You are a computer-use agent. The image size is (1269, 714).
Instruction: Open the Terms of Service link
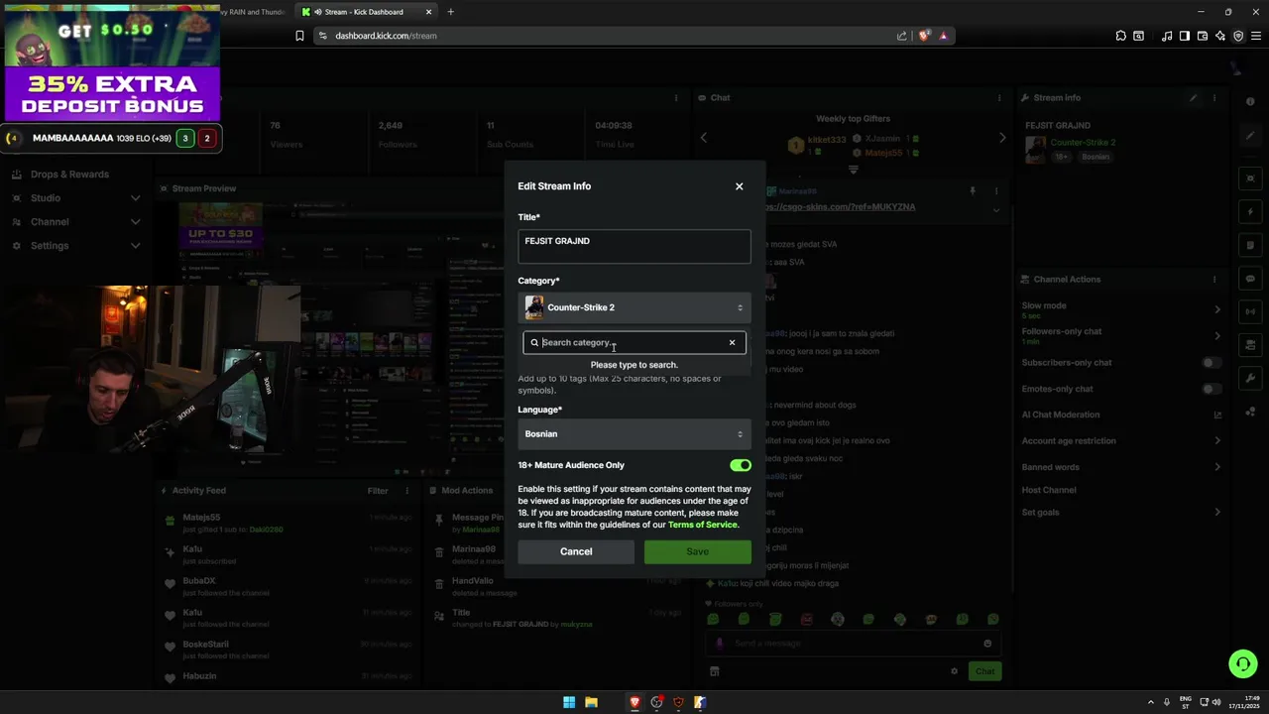703,525
